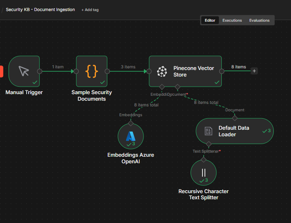
Task: Click Default Data Loader checkmark 3 badge
Action: [x=267, y=131]
